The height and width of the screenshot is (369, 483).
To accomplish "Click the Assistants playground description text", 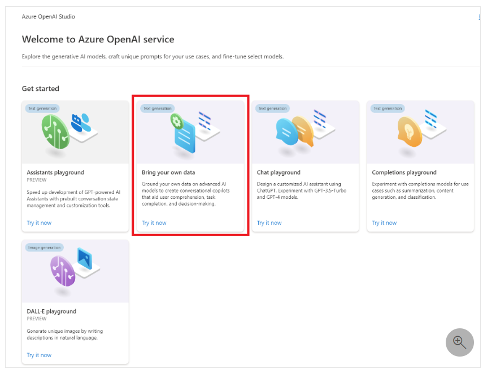I will point(73,199).
